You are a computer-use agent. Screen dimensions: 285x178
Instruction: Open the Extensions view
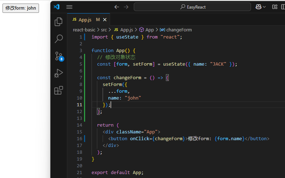point(58,90)
